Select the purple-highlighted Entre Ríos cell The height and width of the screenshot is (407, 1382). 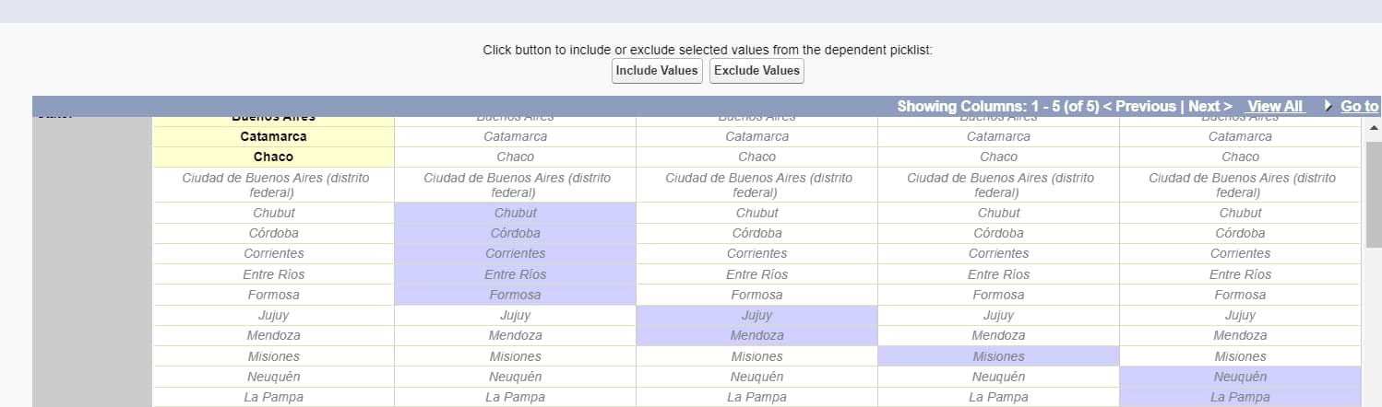(x=515, y=274)
